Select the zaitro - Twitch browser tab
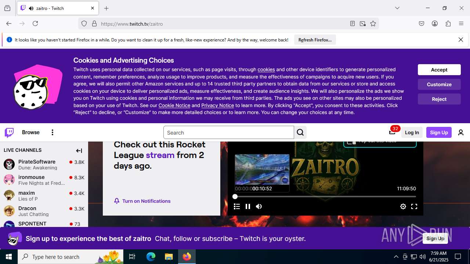This screenshot has width=470, height=264. tap(57, 8)
